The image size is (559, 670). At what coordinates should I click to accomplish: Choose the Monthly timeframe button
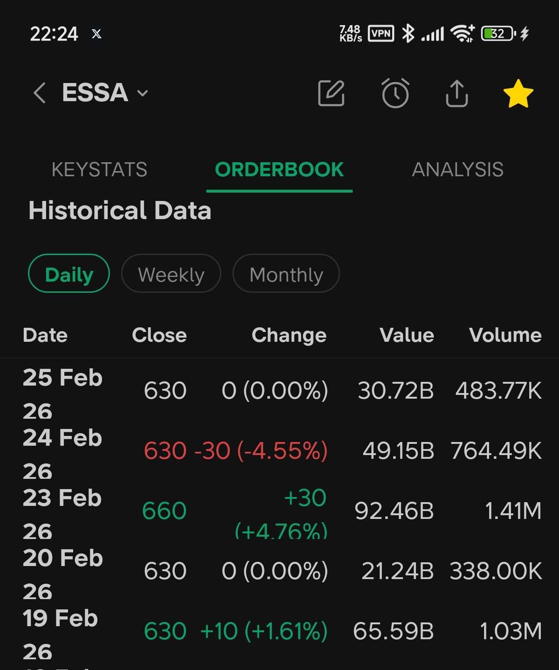point(286,274)
